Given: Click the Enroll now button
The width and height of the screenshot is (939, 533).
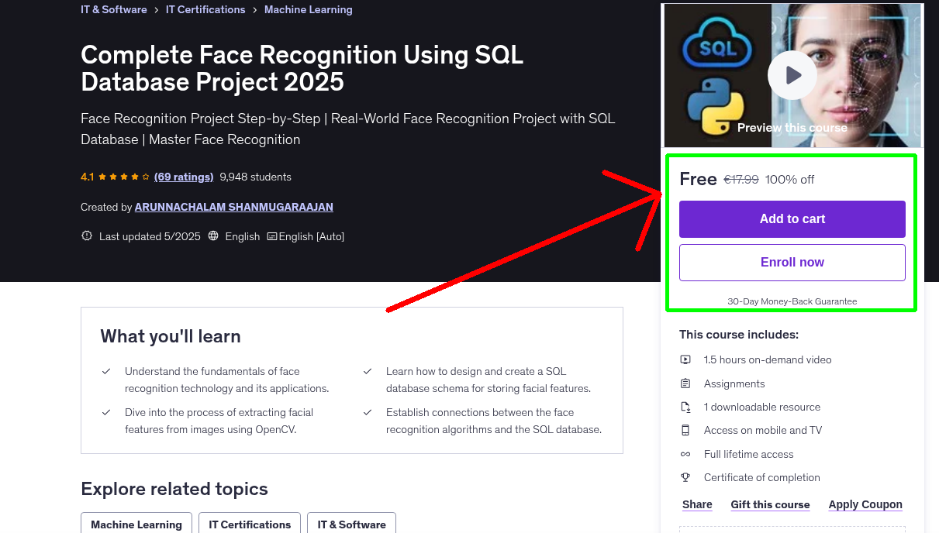Looking at the screenshot, I should tap(792, 262).
